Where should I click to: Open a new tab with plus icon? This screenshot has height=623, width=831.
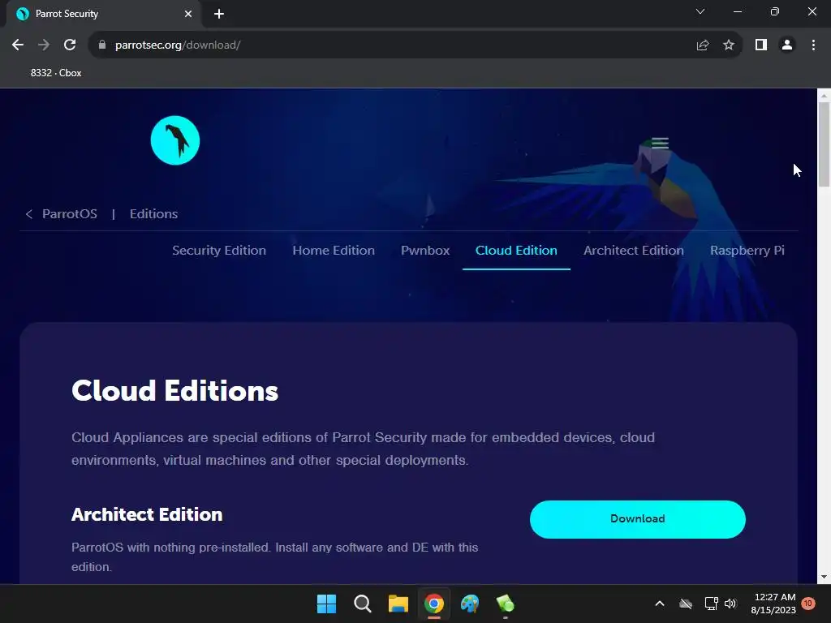219,14
